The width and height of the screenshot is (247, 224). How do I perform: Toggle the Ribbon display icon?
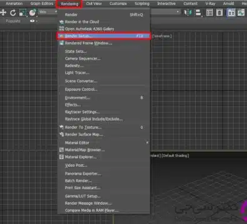point(231,12)
